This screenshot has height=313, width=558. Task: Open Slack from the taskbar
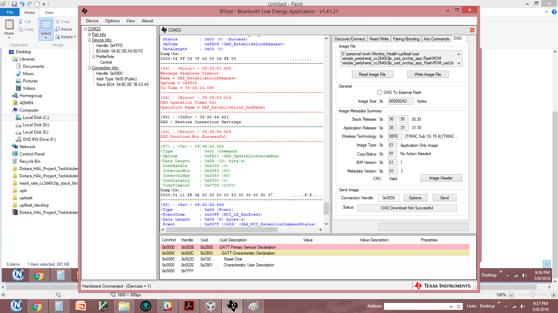point(167,306)
